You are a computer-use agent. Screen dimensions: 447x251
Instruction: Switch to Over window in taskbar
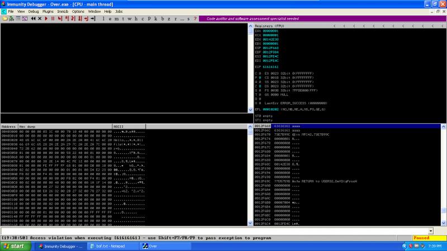(165, 246)
